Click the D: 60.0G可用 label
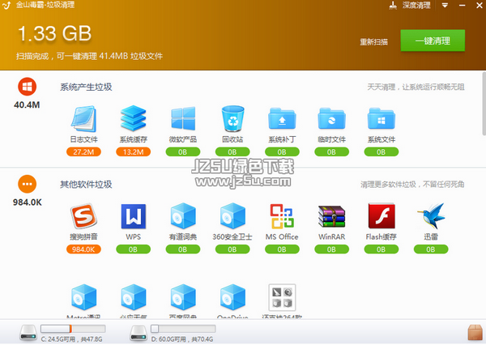 coord(182,339)
